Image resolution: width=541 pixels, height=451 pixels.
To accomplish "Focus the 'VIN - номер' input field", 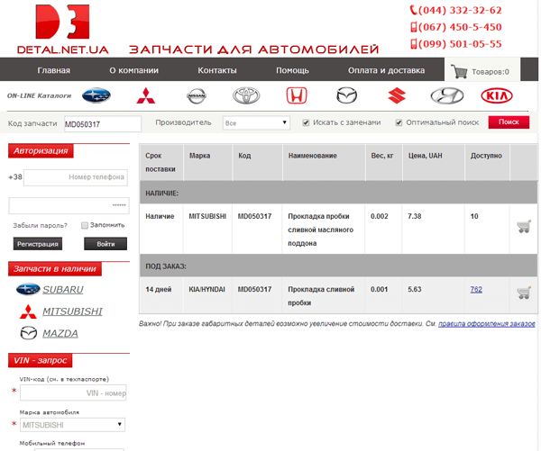I will tap(73, 392).
